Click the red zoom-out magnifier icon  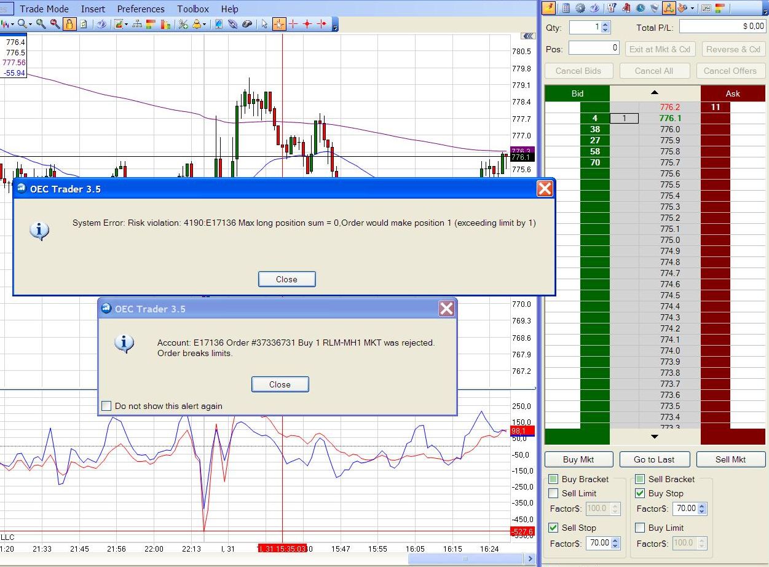(55, 24)
